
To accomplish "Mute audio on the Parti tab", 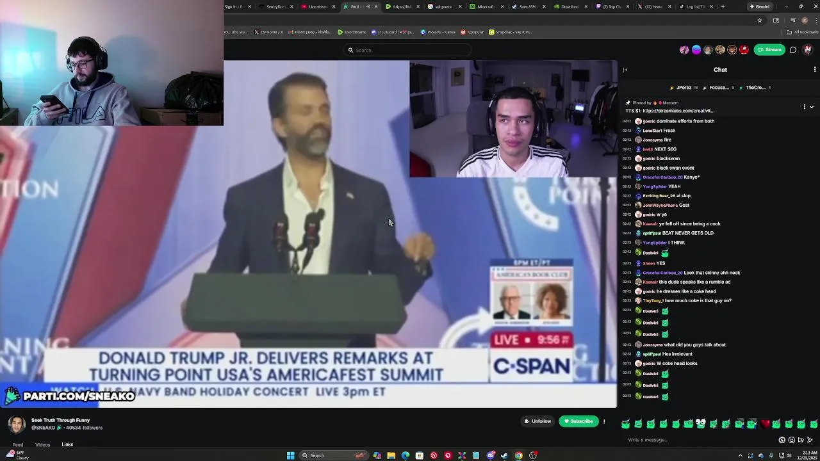I will (x=368, y=6).
